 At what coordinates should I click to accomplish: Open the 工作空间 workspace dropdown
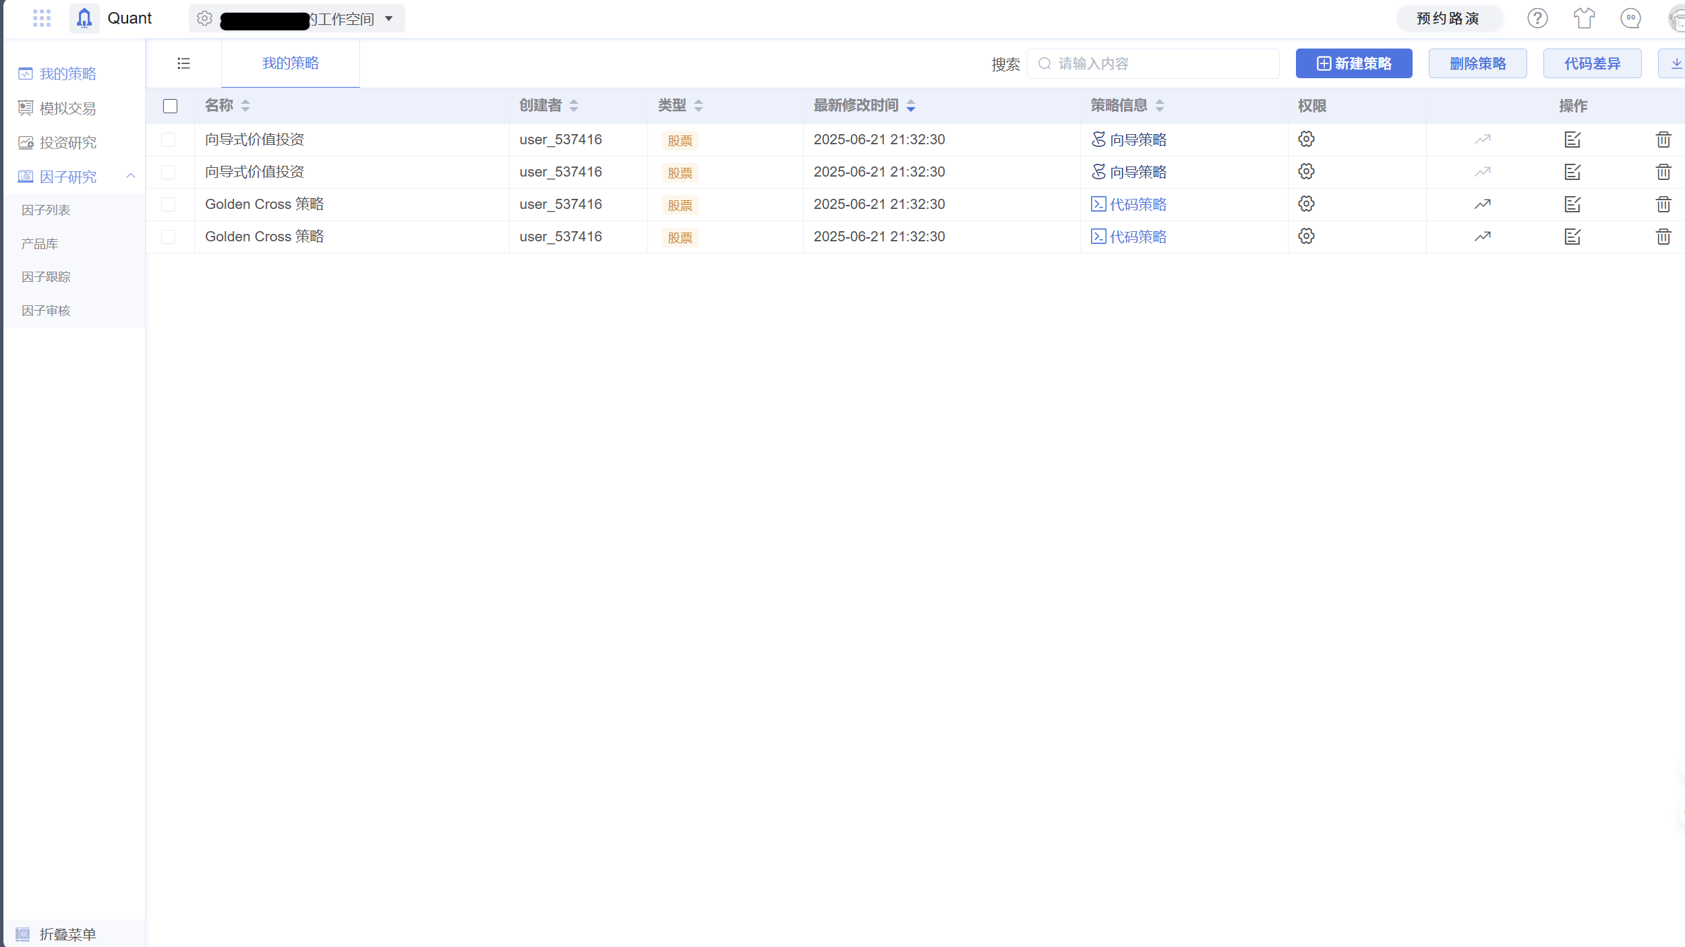coord(388,19)
